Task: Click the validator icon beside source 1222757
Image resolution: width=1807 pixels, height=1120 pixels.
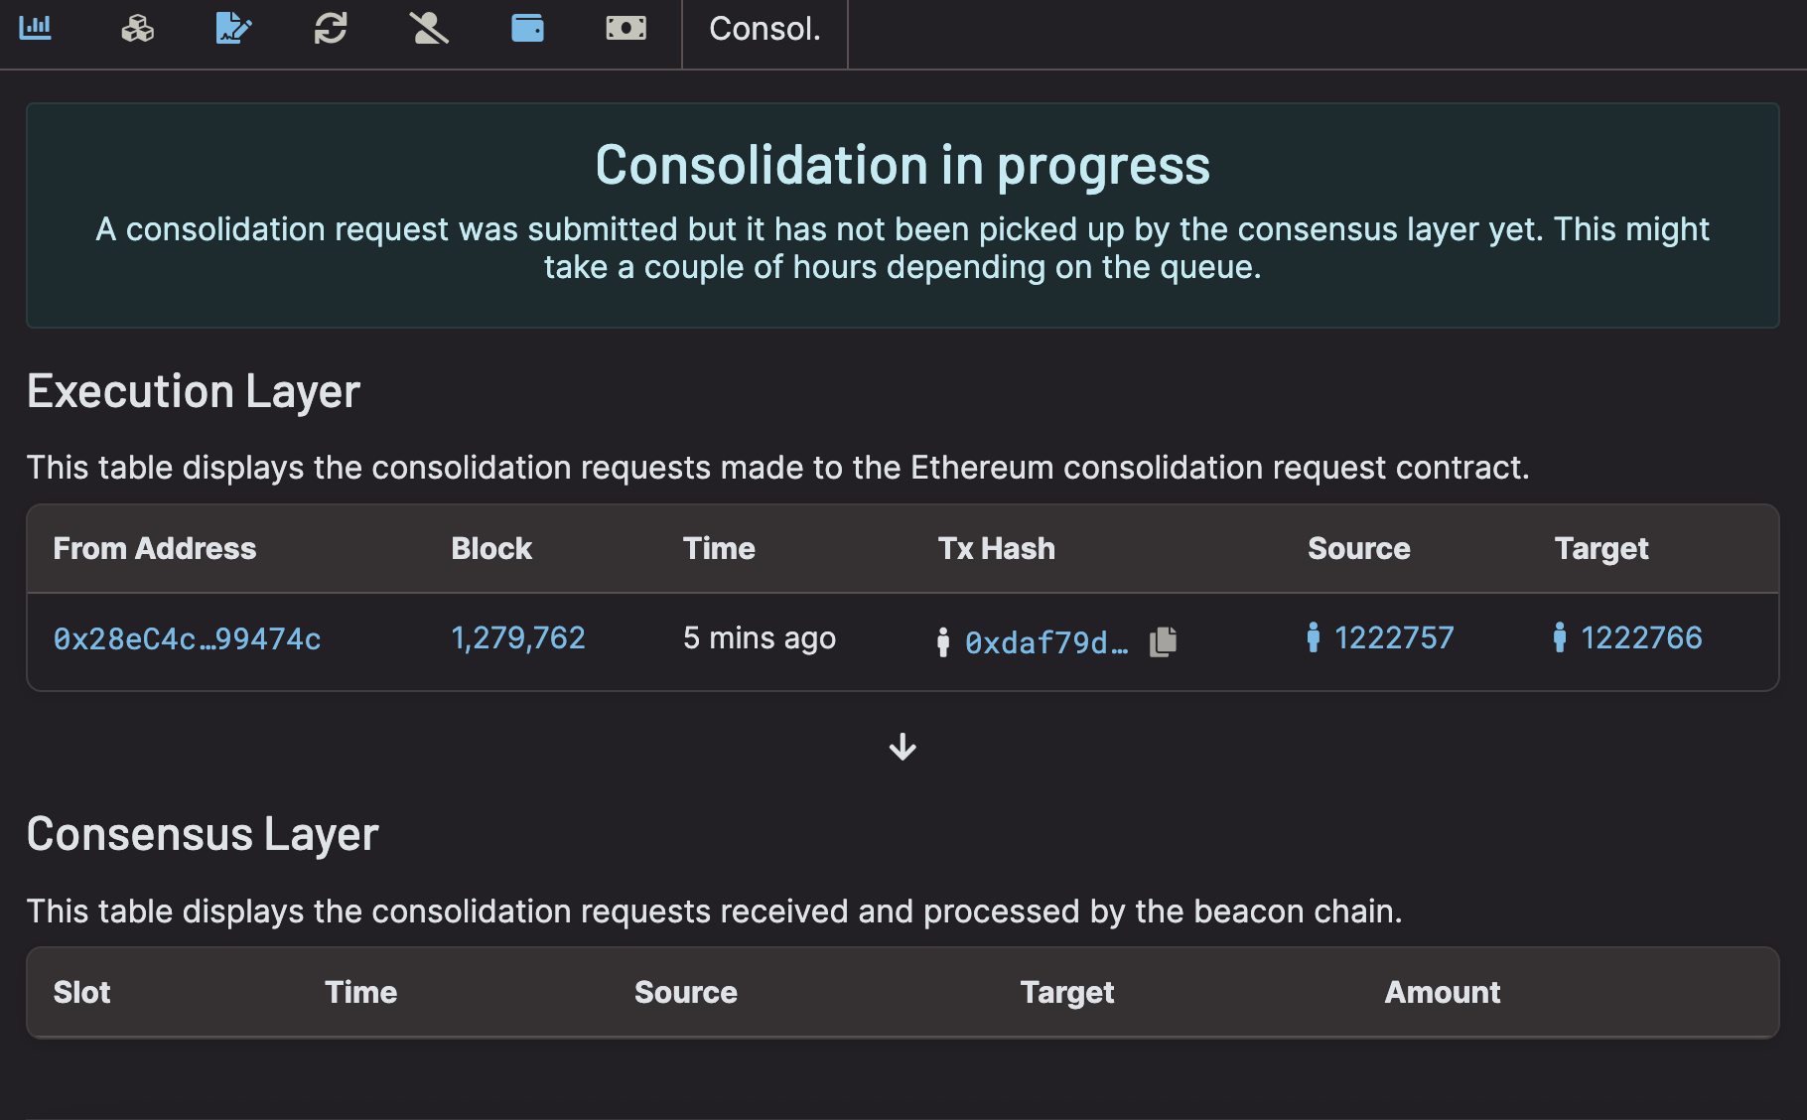Action: tap(1314, 640)
